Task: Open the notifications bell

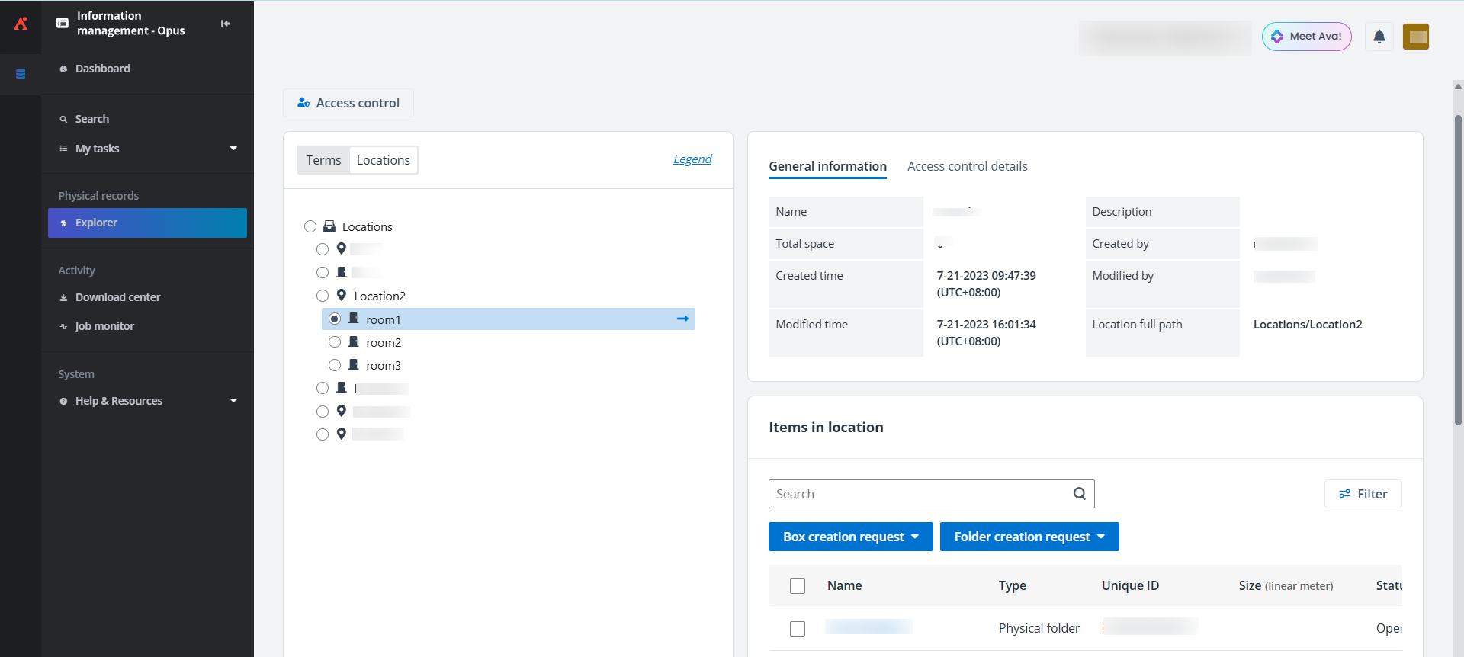Action: pyautogui.click(x=1379, y=37)
